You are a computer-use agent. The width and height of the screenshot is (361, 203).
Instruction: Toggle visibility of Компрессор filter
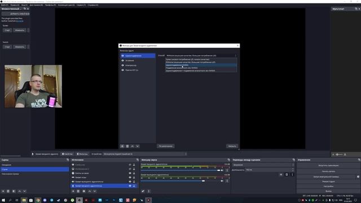[123, 65]
